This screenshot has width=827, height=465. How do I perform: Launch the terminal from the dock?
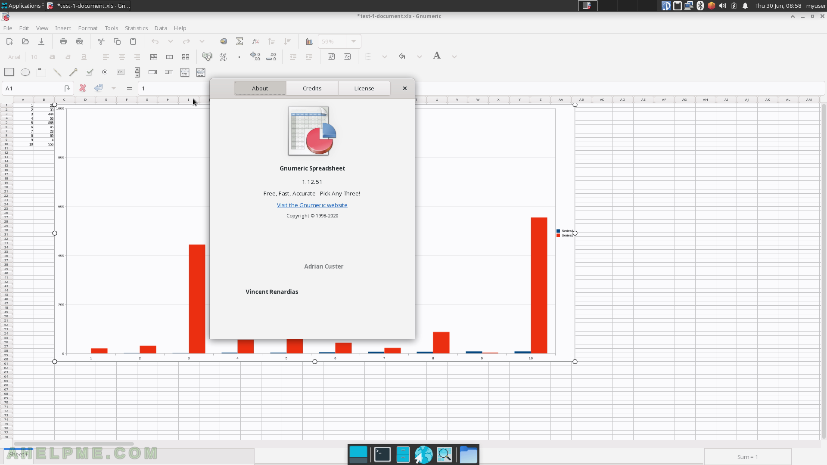(382, 455)
